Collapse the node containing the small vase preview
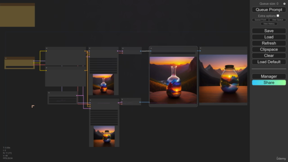The image size is (288, 162). click(90, 48)
